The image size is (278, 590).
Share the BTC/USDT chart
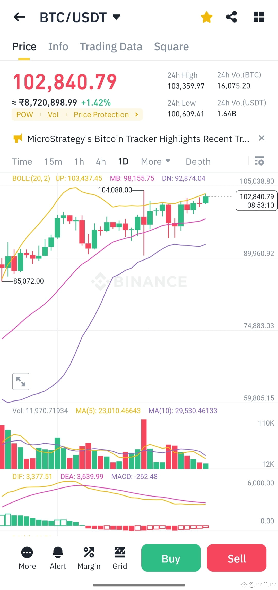pyautogui.click(x=231, y=17)
